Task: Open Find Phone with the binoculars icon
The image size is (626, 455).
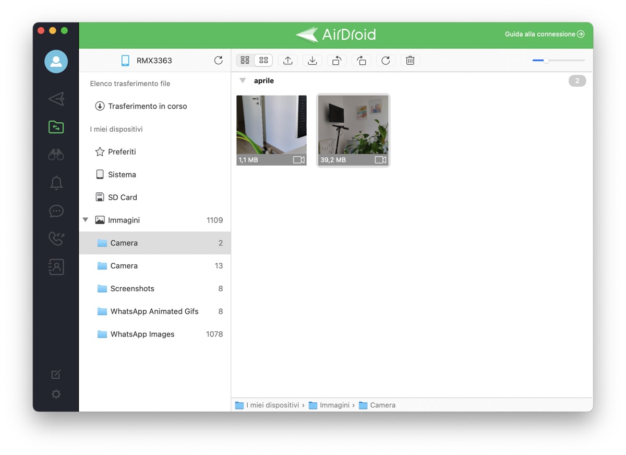Action: pos(56,155)
